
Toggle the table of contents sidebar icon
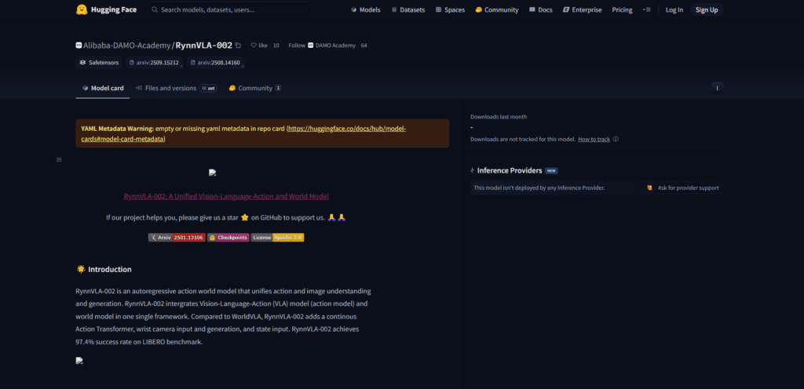[59, 160]
